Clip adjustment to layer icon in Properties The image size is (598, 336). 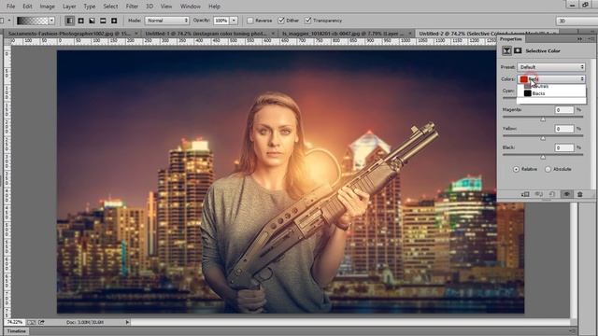525,194
